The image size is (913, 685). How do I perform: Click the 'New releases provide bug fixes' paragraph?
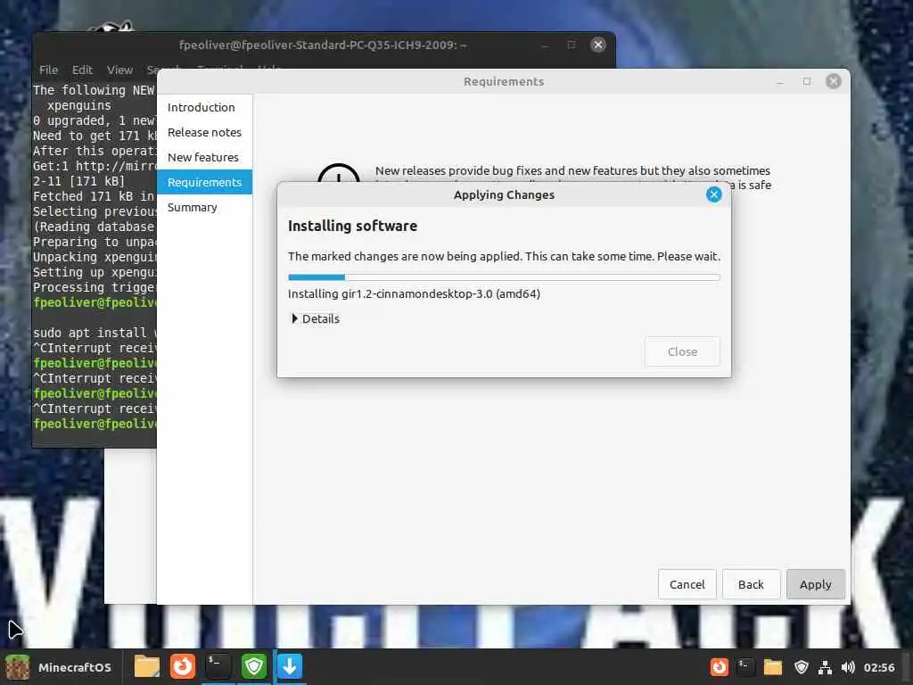pos(573,177)
